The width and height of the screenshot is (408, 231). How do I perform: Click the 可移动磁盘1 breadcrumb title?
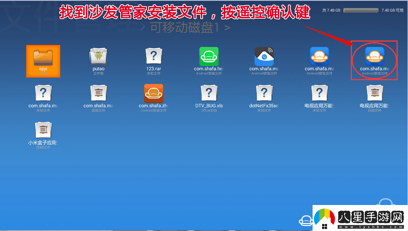[x=185, y=28]
